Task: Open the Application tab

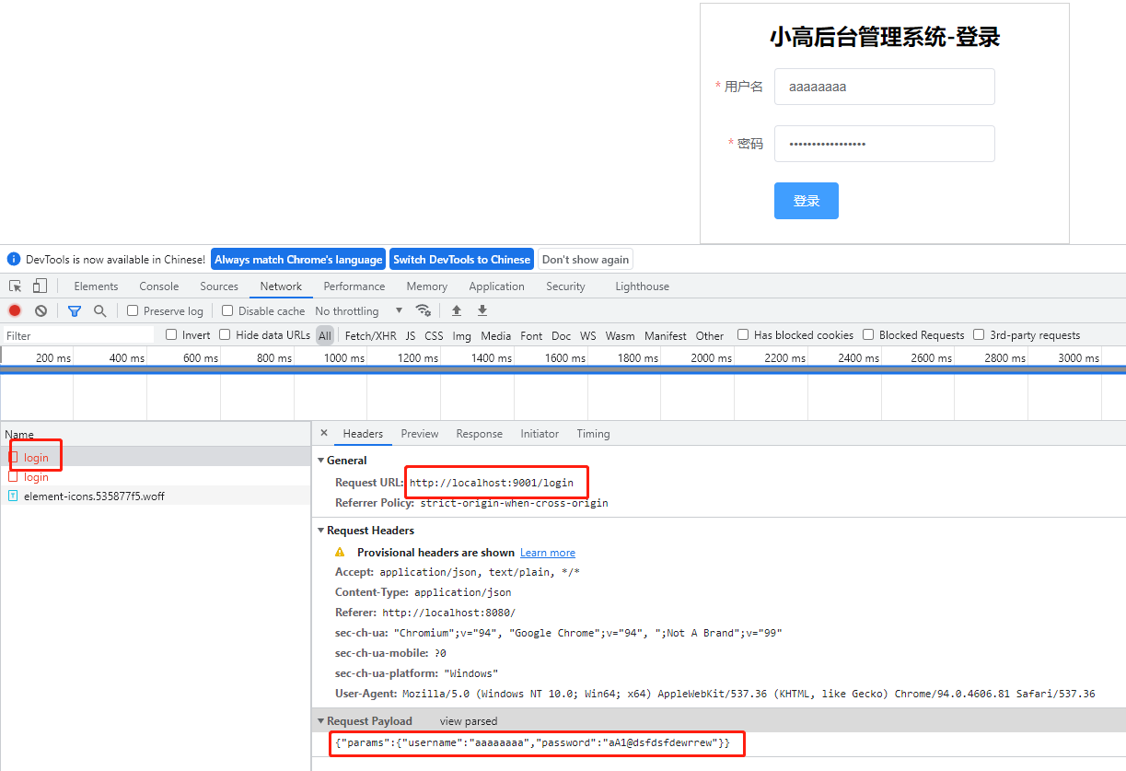Action: pyautogui.click(x=496, y=286)
